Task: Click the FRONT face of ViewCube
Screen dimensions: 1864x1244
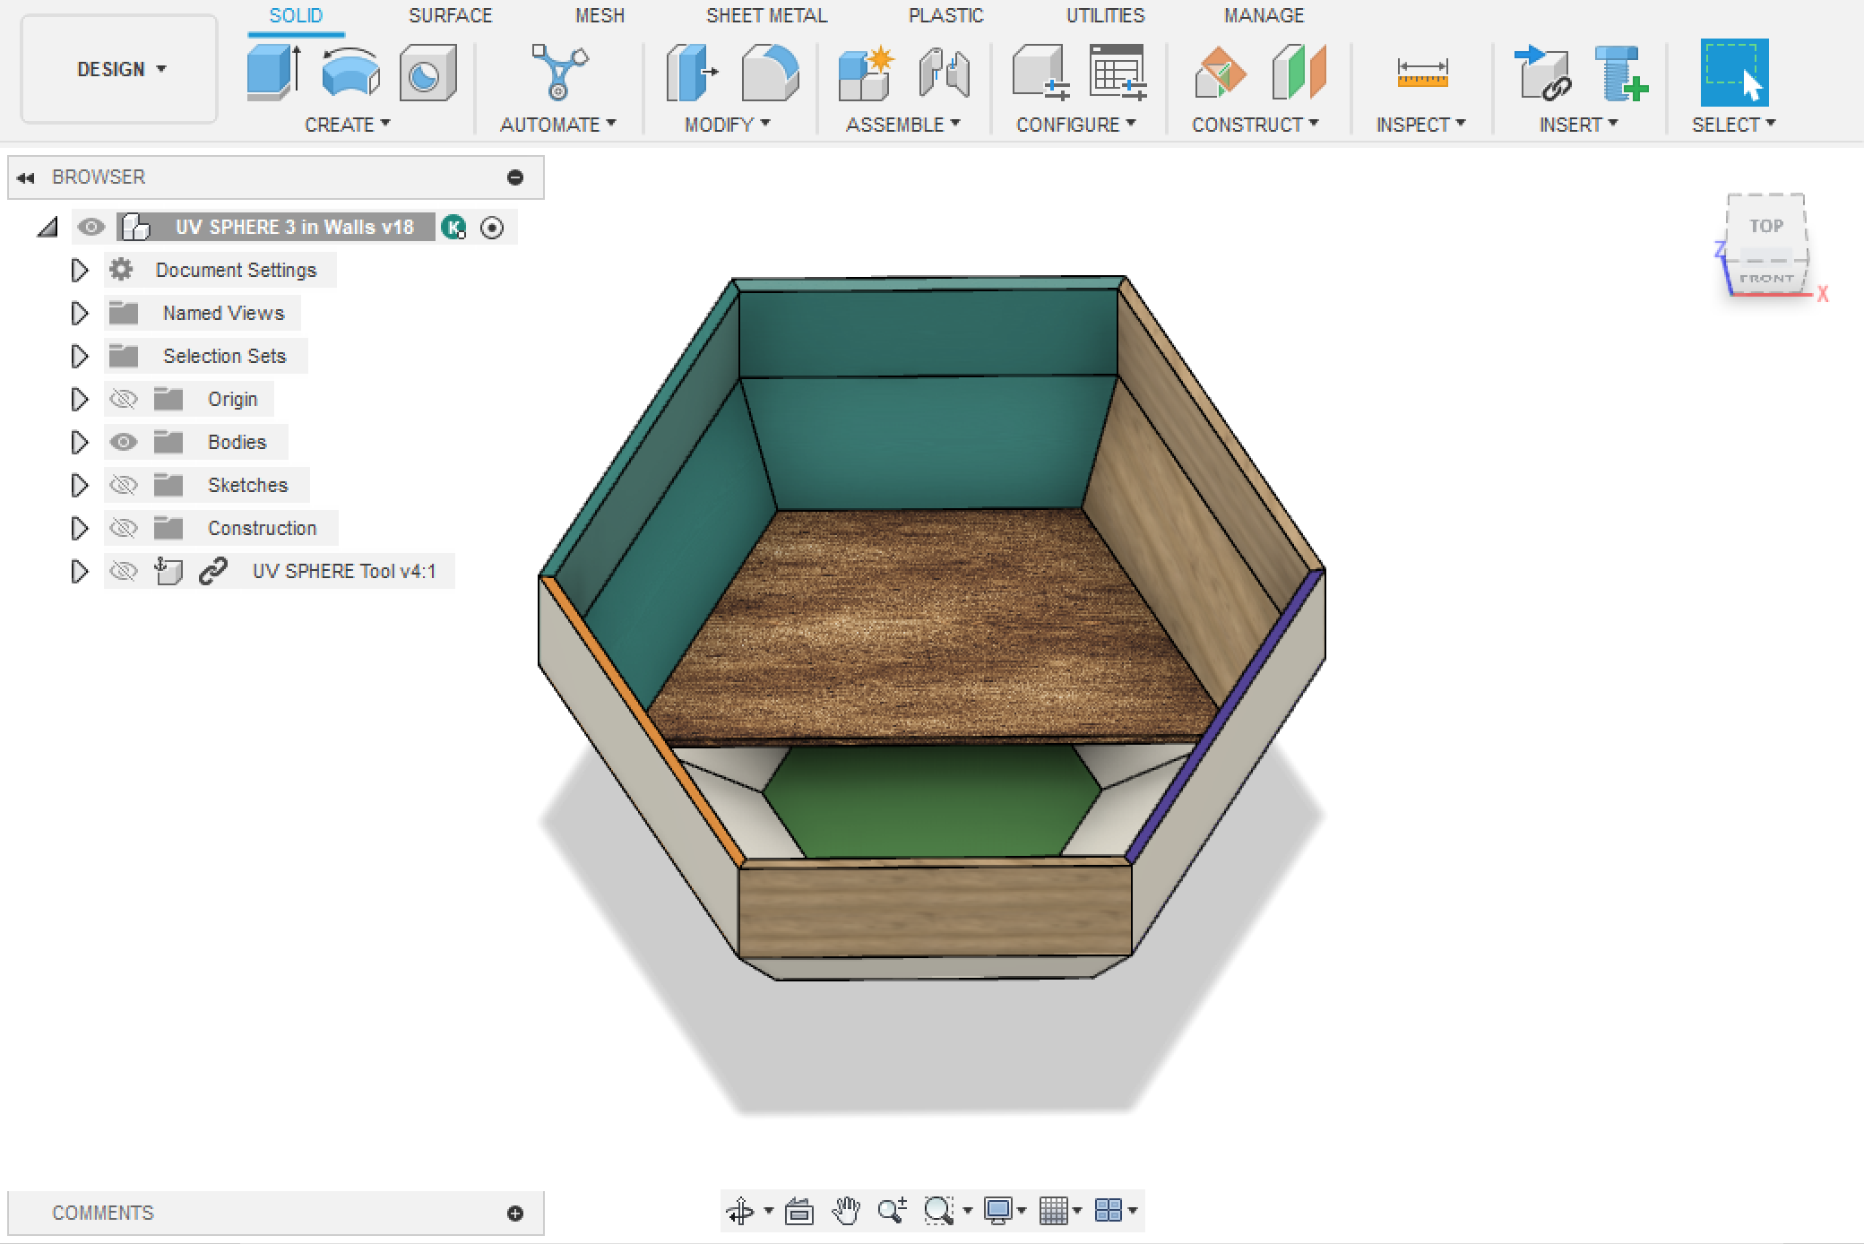Action: coord(1767,278)
